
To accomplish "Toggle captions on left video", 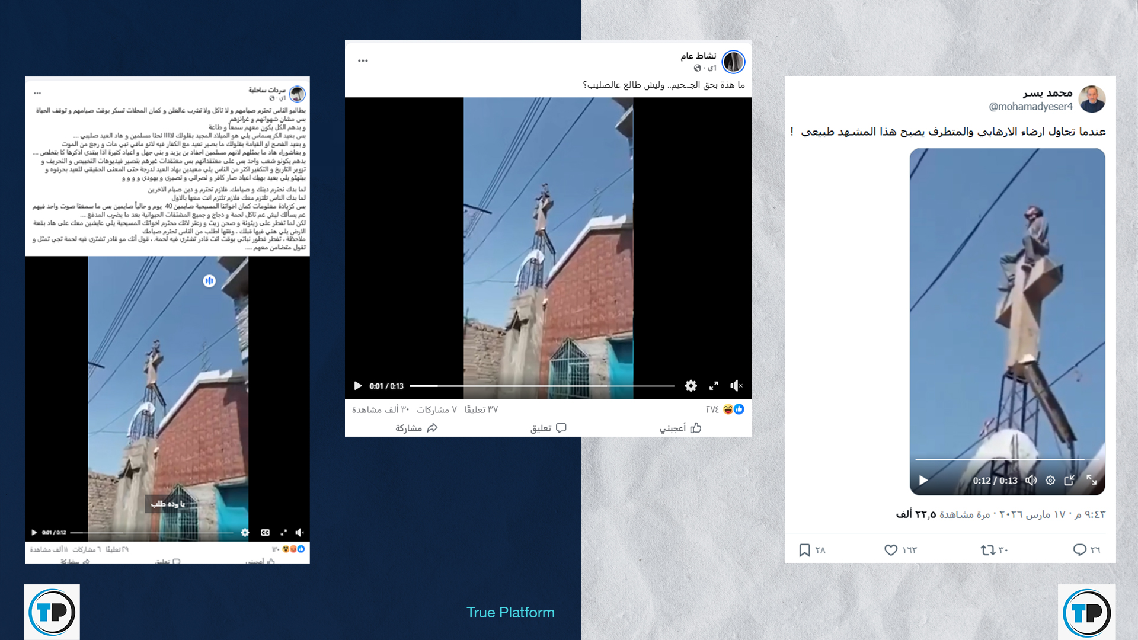I will pyautogui.click(x=265, y=532).
